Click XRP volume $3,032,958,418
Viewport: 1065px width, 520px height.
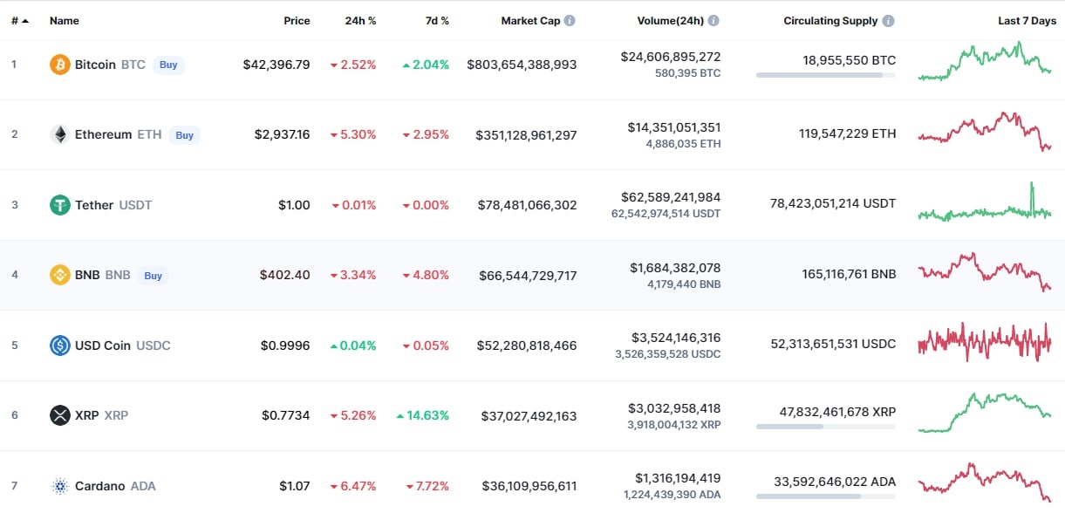[x=674, y=408]
